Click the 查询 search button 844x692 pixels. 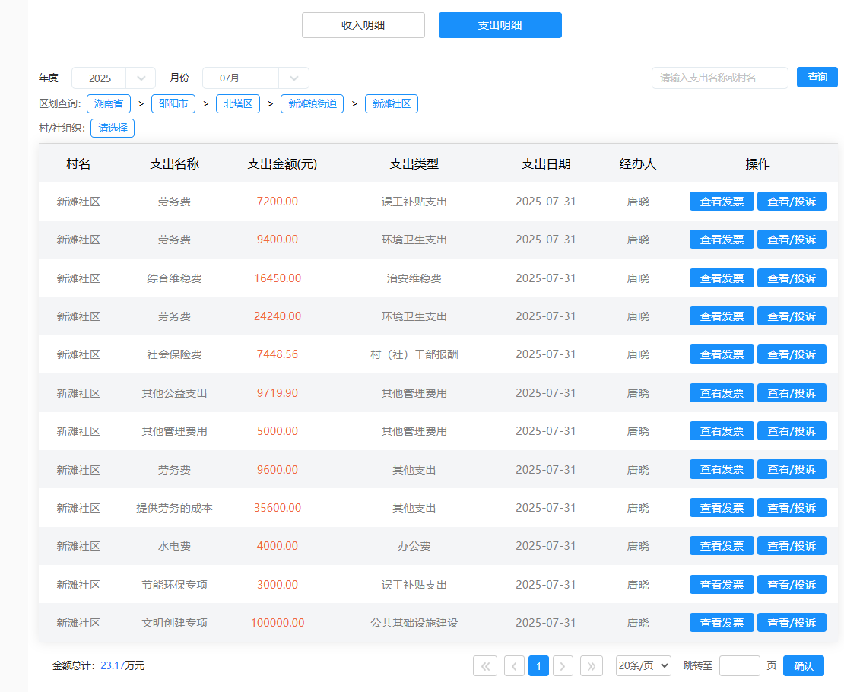coord(817,78)
